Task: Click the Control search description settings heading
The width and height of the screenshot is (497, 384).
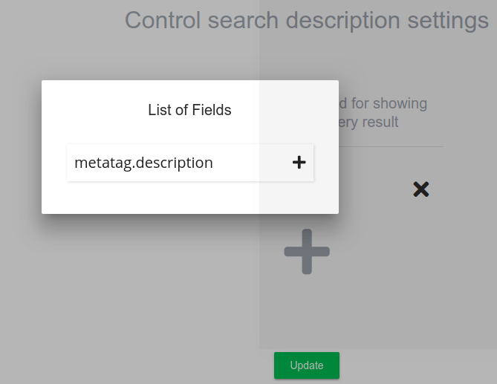Action: point(306,20)
